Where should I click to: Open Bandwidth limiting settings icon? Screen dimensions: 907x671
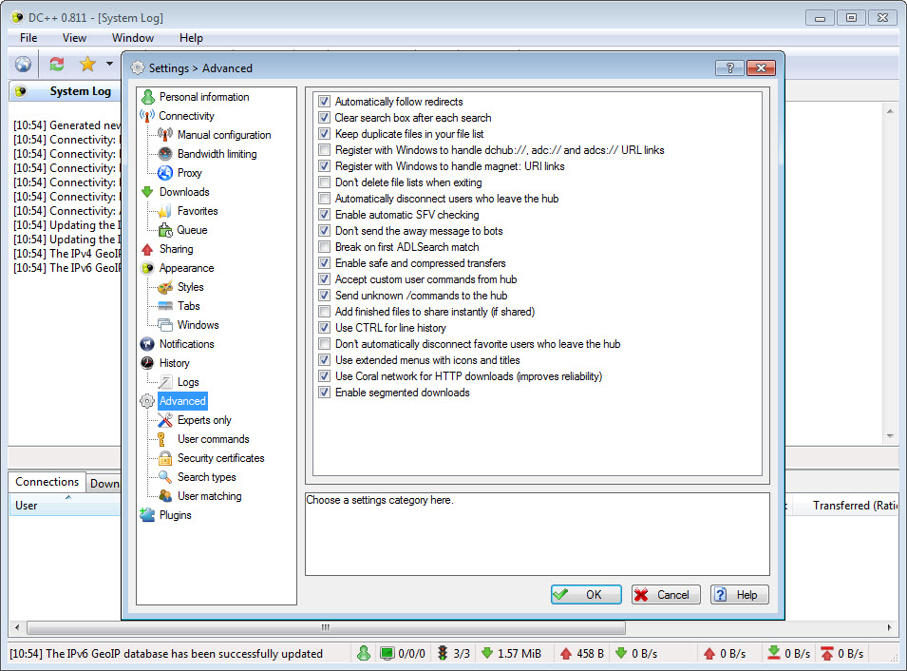165,154
